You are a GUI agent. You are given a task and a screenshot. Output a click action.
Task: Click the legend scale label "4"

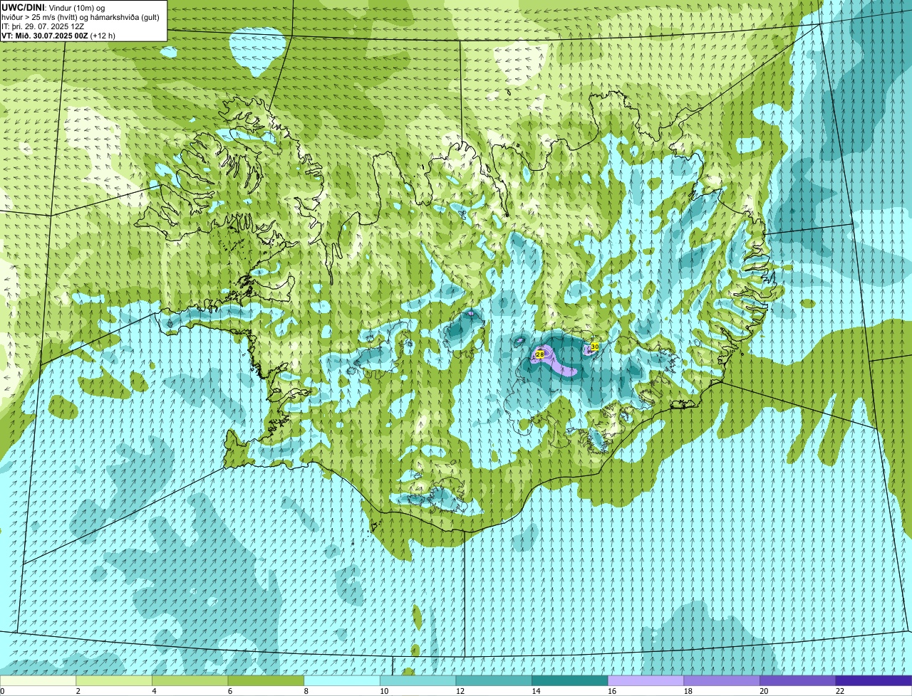pos(154,691)
